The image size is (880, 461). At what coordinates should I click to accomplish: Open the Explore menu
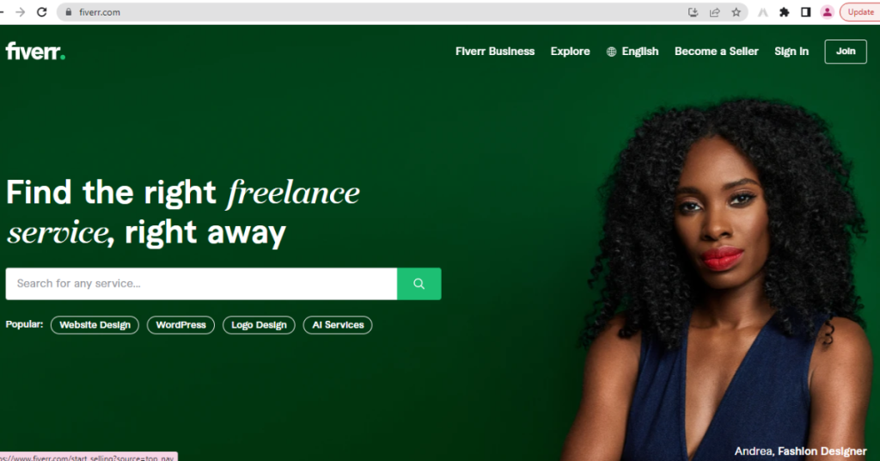point(571,51)
